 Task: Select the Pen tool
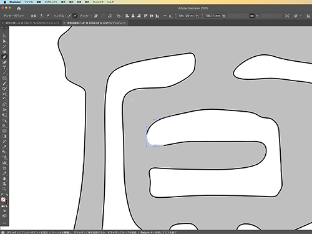(4, 57)
